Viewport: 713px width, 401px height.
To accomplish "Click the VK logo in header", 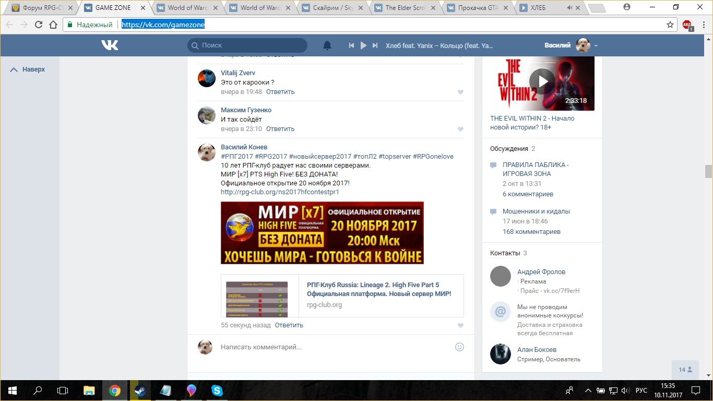I will (x=110, y=45).
